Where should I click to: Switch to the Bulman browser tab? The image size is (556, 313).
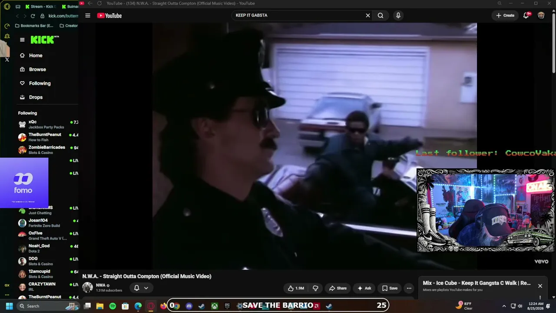point(69,7)
